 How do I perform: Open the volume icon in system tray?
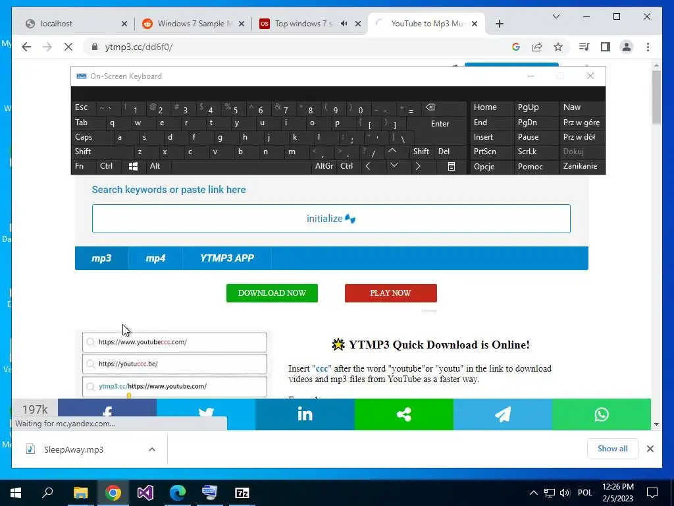565,493
